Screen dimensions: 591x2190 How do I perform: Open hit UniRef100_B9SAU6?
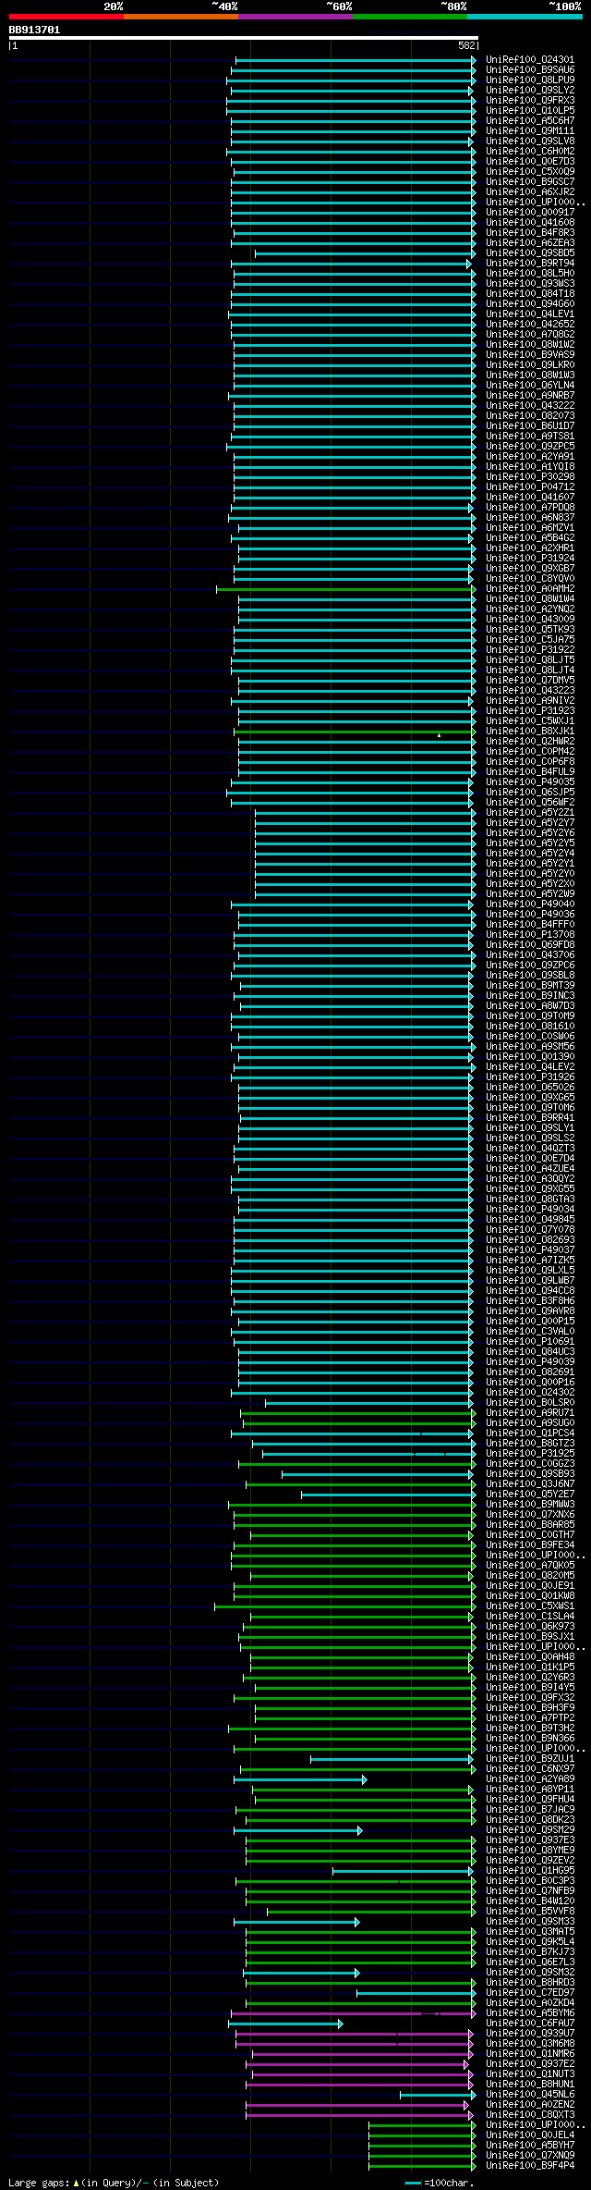click(530, 70)
